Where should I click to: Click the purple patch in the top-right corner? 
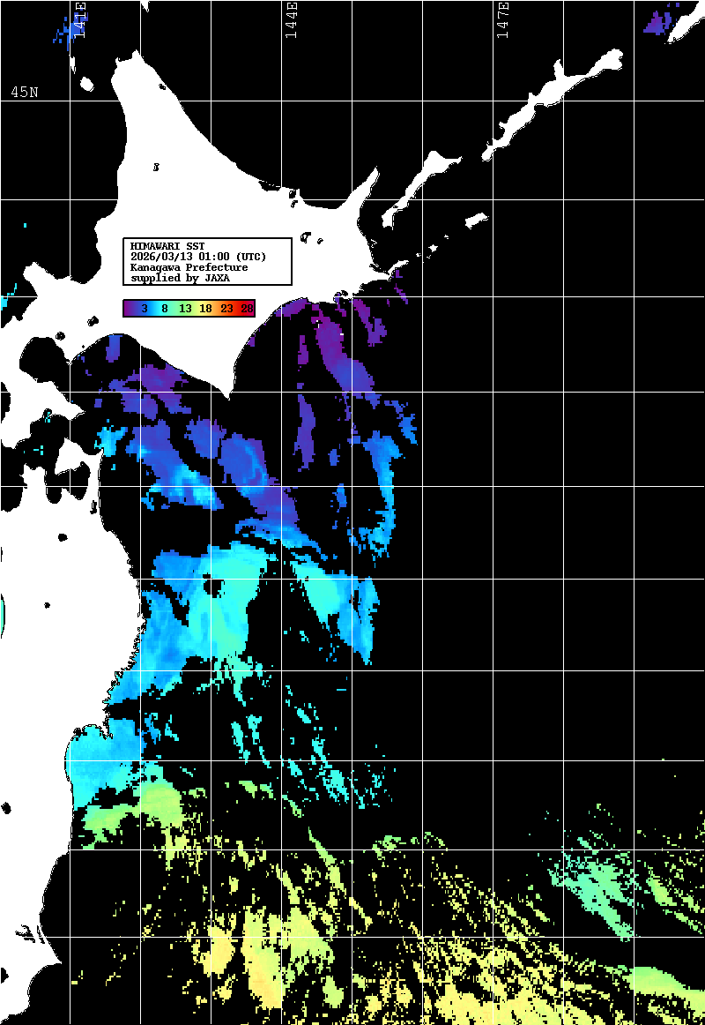coord(657,21)
